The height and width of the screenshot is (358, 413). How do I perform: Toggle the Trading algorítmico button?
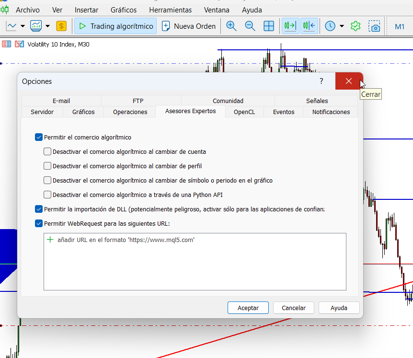click(115, 26)
